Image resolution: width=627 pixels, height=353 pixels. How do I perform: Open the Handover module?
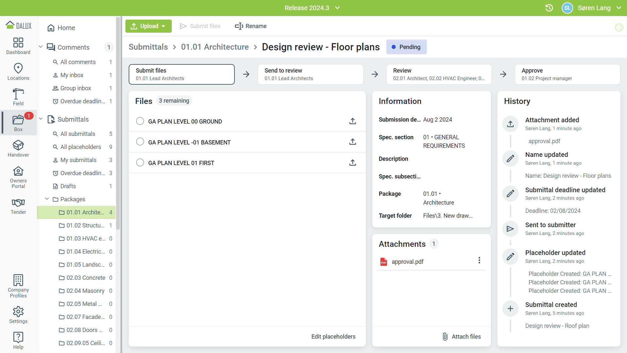click(x=18, y=148)
